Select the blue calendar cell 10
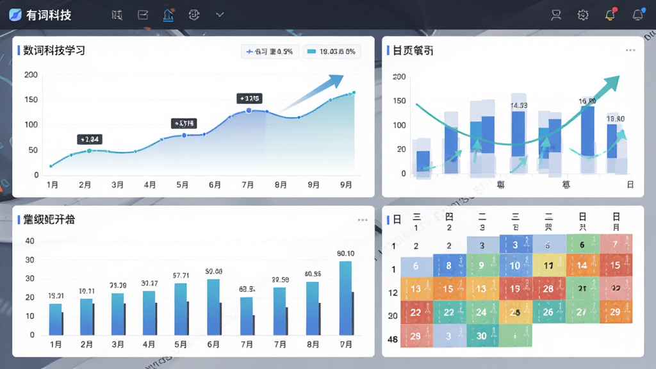The height and width of the screenshot is (369, 656). (x=516, y=265)
